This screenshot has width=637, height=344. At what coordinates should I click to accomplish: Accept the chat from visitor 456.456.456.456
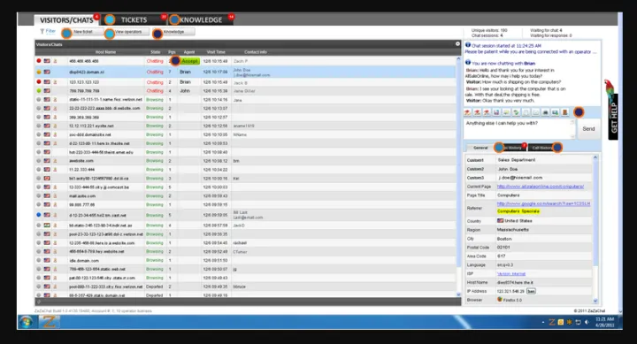click(x=189, y=61)
